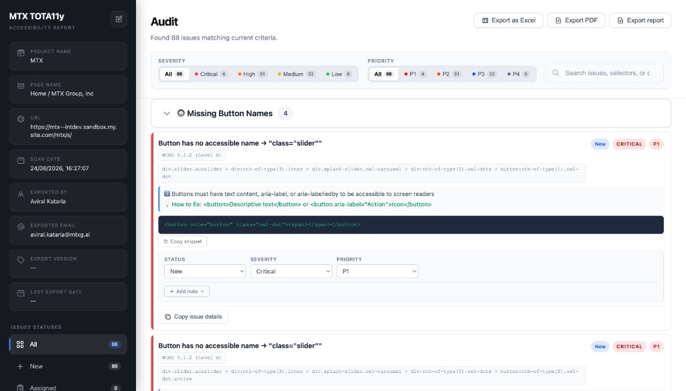The image size is (686, 391).
Task: Filter severity by Medium
Action: point(296,74)
